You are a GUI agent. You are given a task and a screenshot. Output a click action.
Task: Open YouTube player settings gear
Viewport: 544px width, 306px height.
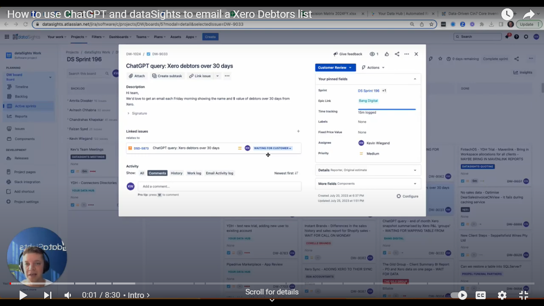(x=502, y=295)
